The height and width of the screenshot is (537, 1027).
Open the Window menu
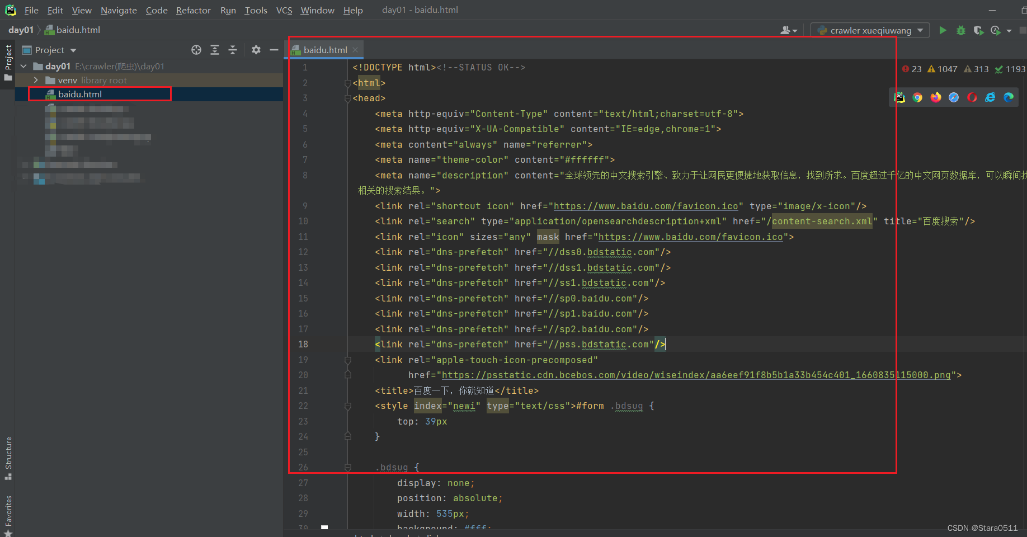317,10
